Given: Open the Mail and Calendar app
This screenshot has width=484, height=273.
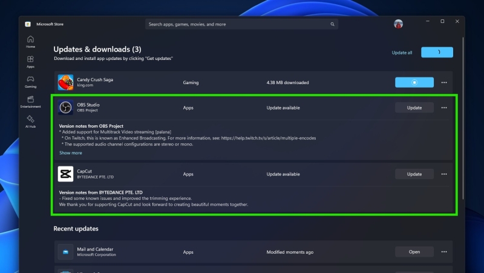Looking at the screenshot, I should tap(414, 252).
